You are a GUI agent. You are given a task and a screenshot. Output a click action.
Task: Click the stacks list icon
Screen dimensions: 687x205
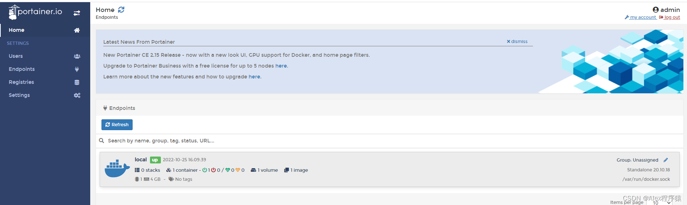tap(137, 170)
